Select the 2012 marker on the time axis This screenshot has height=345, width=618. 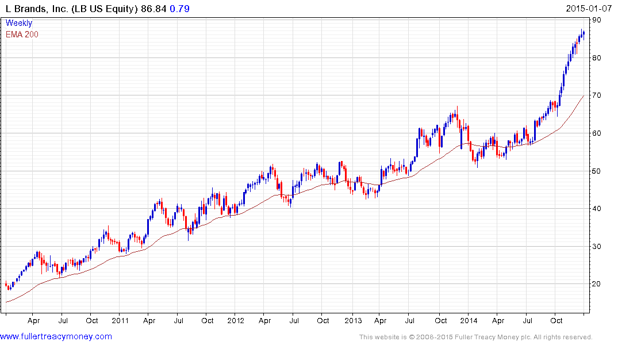[236, 320]
